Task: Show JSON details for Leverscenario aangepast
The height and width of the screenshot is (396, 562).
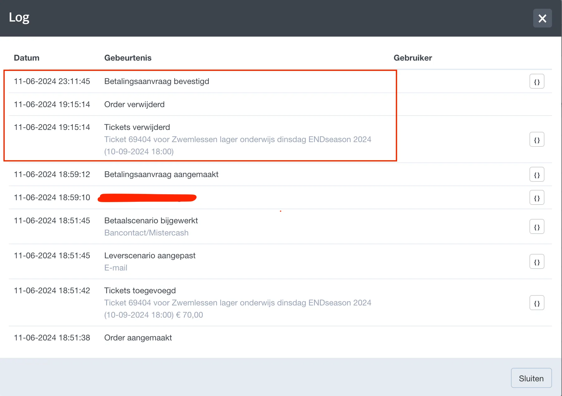Action: [537, 262]
